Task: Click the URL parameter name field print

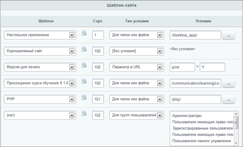Action: (x=182, y=67)
